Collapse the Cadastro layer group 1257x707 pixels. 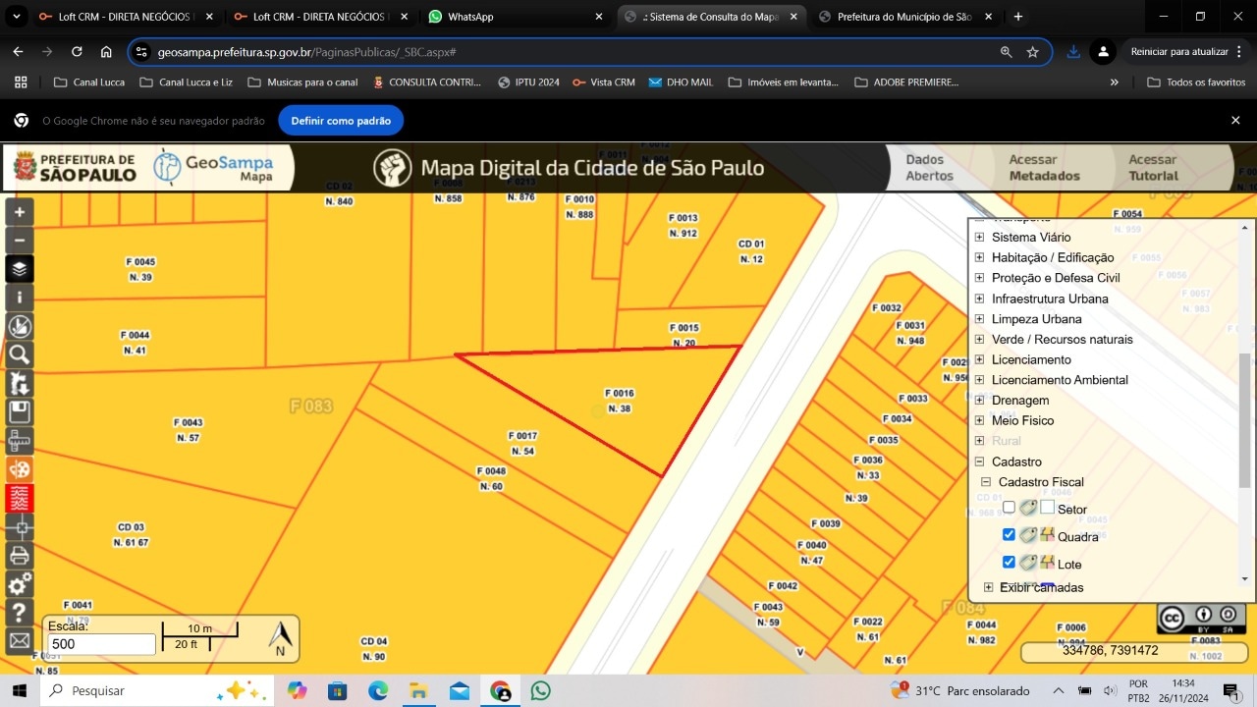click(x=978, y=462)
